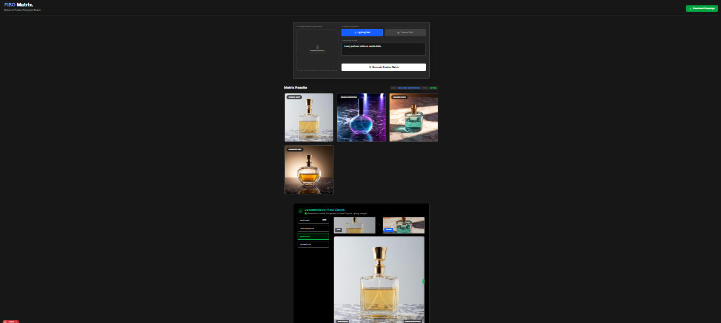721x323 pixels.
Task: Click the blue label on variant thumbnail
Action: (x=389, y=230)
